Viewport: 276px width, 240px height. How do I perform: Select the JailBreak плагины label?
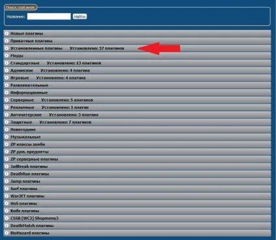tap(29, 167)
